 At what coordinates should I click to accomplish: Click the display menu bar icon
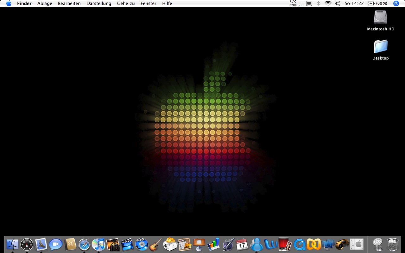(309, 3)
